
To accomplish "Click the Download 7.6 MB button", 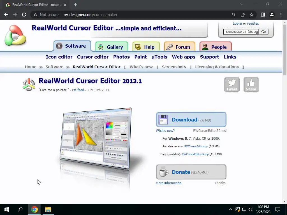I will pos(191,120).
